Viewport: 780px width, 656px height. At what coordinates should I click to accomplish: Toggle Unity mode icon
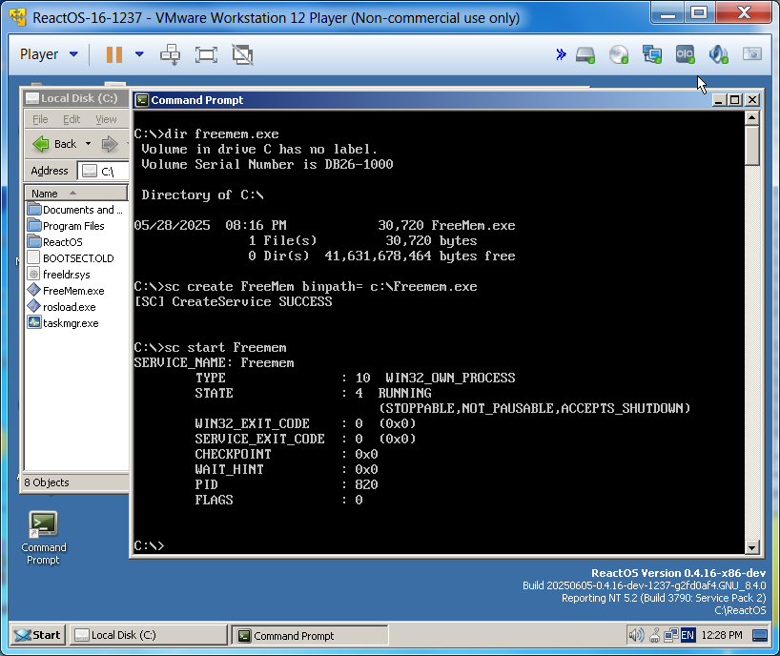tap(242, 54)
